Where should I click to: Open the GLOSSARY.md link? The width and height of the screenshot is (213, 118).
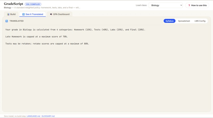click(48, 116)
